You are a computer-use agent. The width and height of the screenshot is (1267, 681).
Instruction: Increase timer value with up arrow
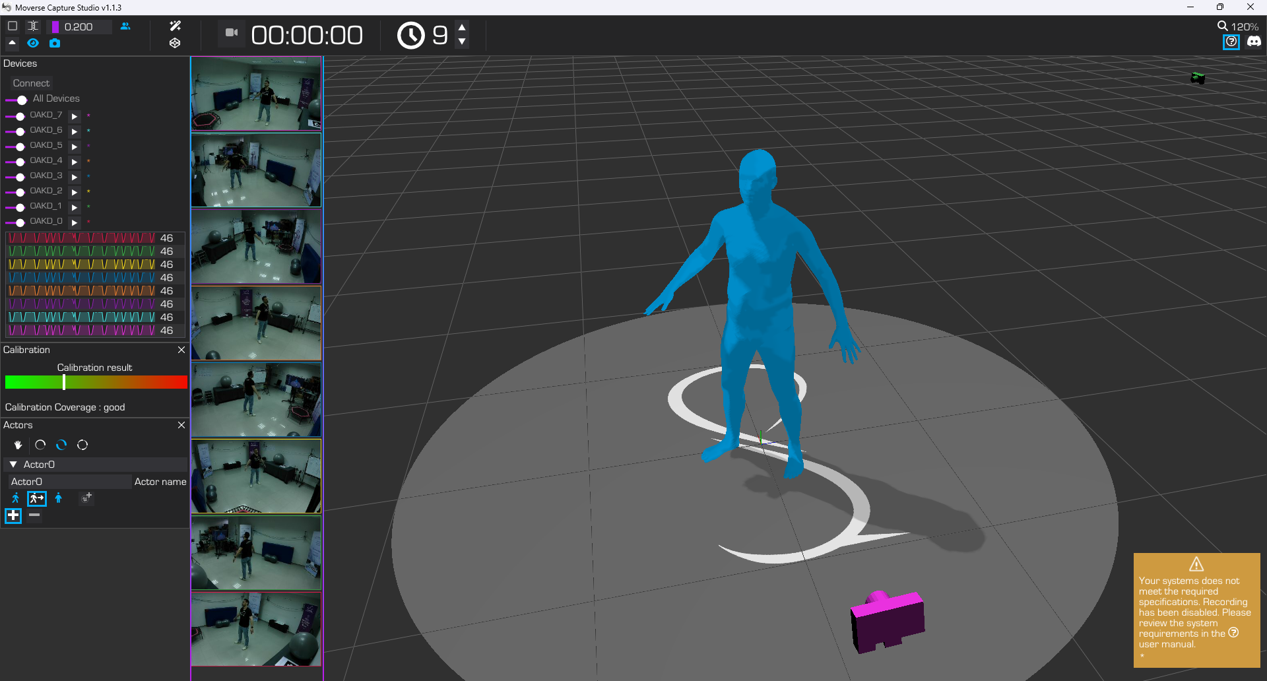[x=462, y=27]
